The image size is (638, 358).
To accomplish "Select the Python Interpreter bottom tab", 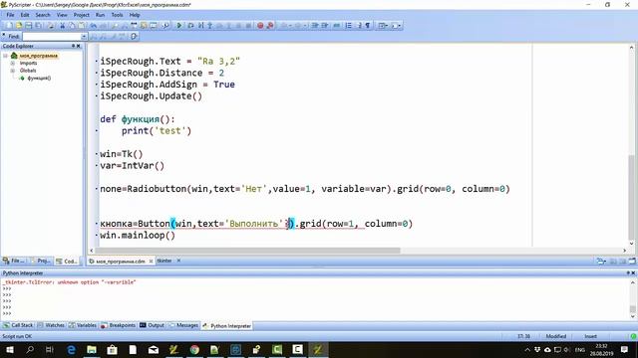I will coord(227,326).
